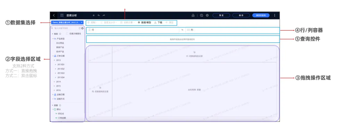
Task: Expand the 运输日期 dimension
Action: [53, 94]
